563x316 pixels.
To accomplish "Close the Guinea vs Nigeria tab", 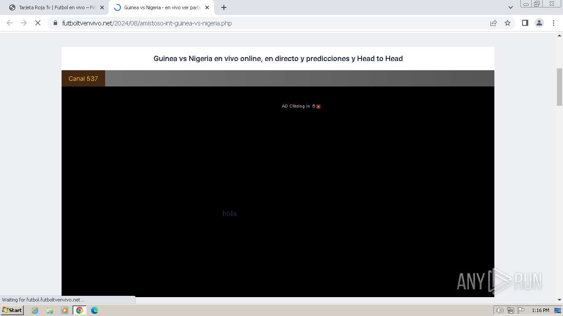I will [x=207, y=7].
